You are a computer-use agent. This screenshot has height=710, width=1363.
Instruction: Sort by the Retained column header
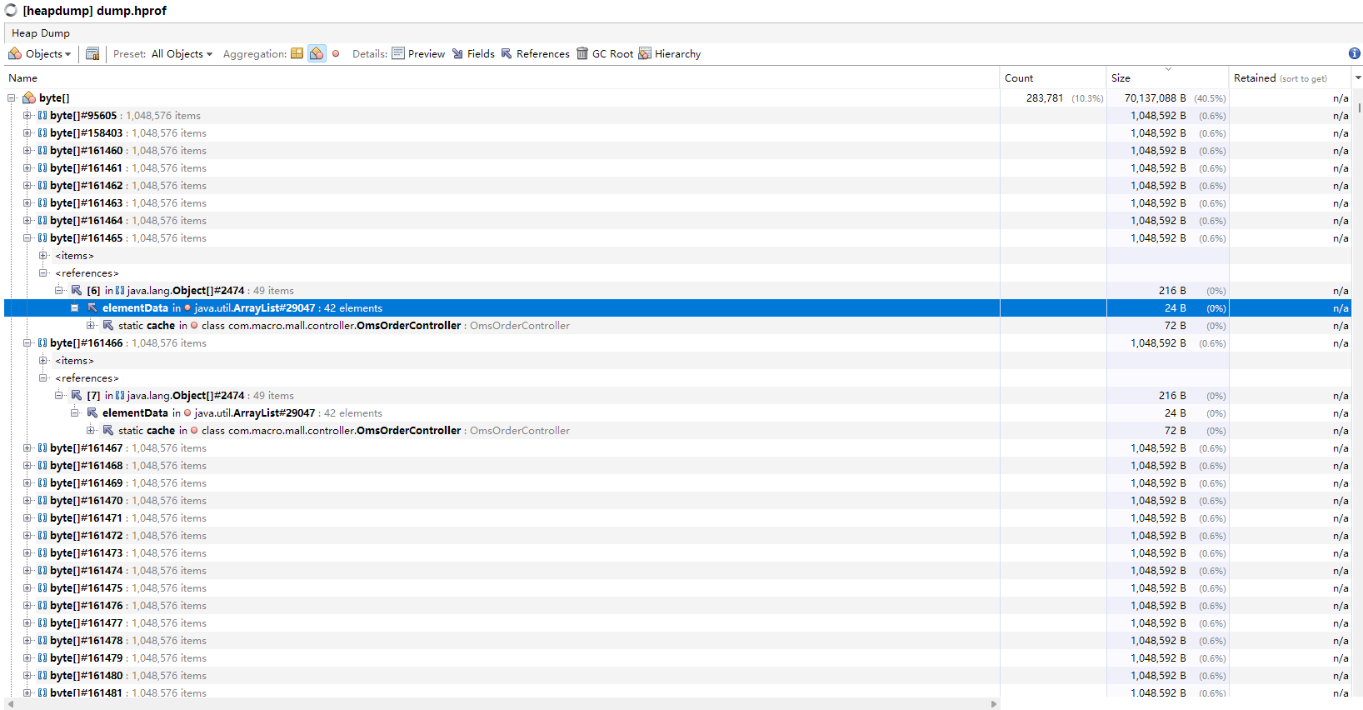1290,77
